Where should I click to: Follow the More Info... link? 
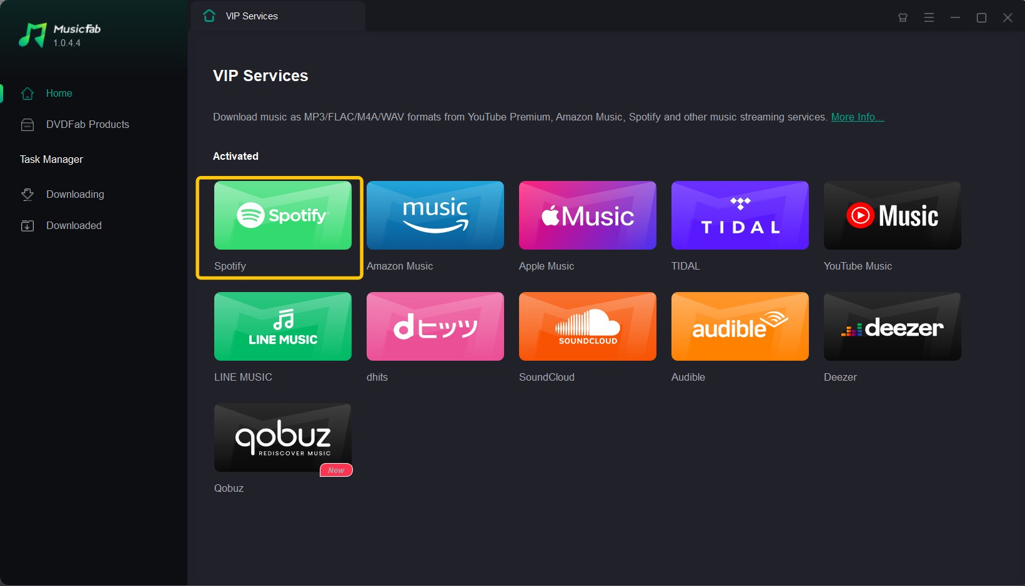858,117
